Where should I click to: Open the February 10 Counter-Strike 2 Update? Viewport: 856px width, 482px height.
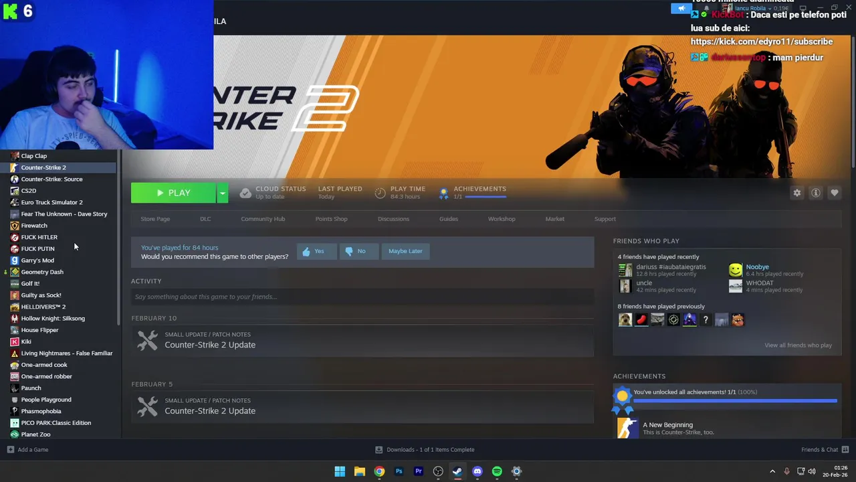point(210,345)
